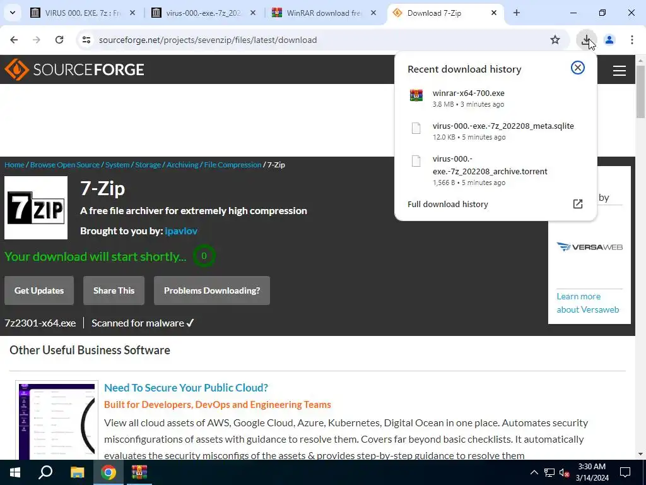Open the Archiving breadcrumb link

click(182, 165)
